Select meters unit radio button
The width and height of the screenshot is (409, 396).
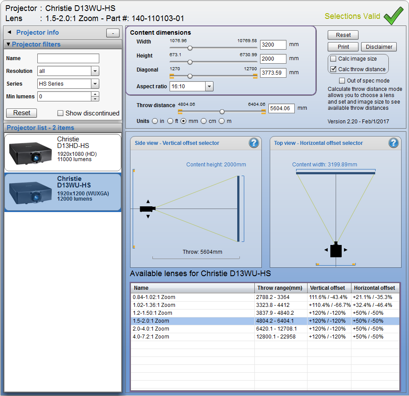pos(222,121)
